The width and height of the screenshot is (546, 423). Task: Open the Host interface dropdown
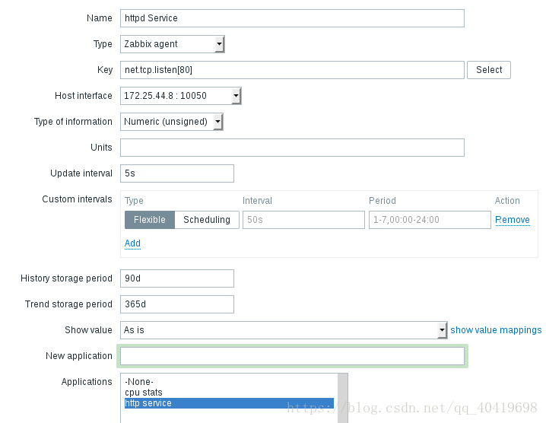point(181,96)
